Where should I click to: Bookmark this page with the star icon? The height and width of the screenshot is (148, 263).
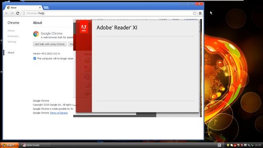pos(194,13)
